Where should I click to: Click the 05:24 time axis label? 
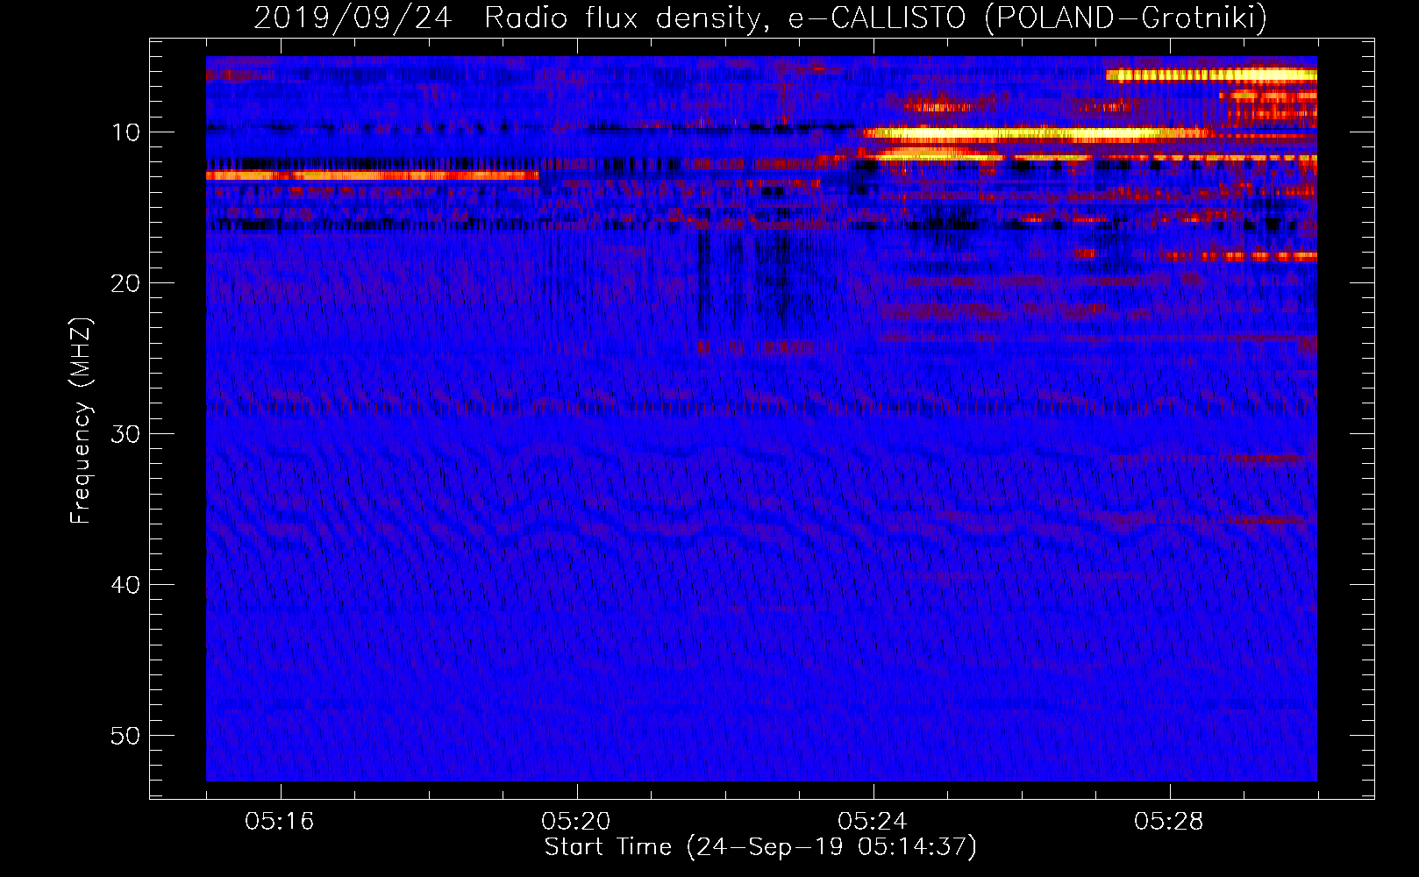point(873,822)
